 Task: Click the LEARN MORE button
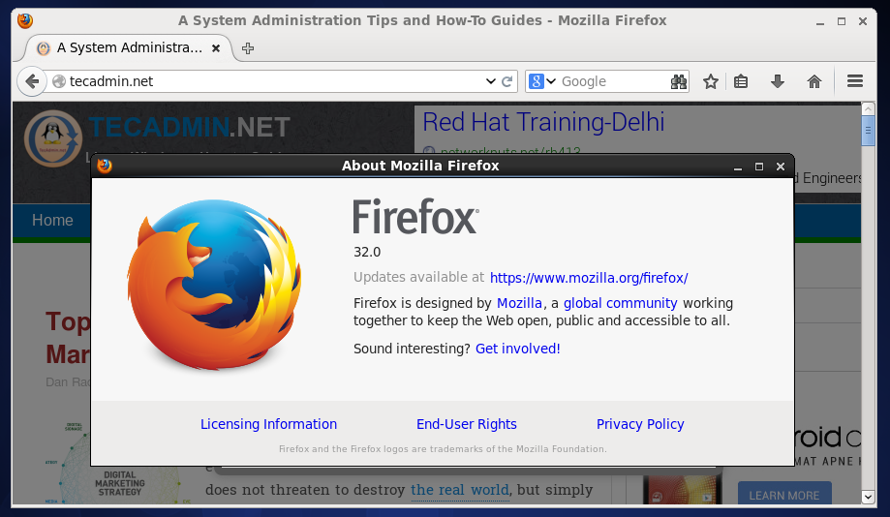783,495
